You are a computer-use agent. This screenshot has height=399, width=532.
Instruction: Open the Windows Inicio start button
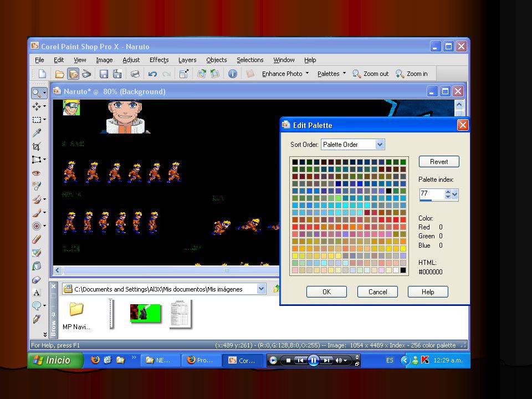[x=55, y=360]
